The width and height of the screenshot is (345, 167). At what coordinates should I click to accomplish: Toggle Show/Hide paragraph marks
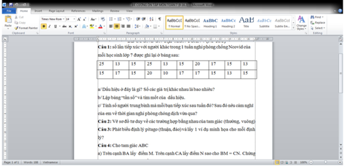(x=160, y=19)
